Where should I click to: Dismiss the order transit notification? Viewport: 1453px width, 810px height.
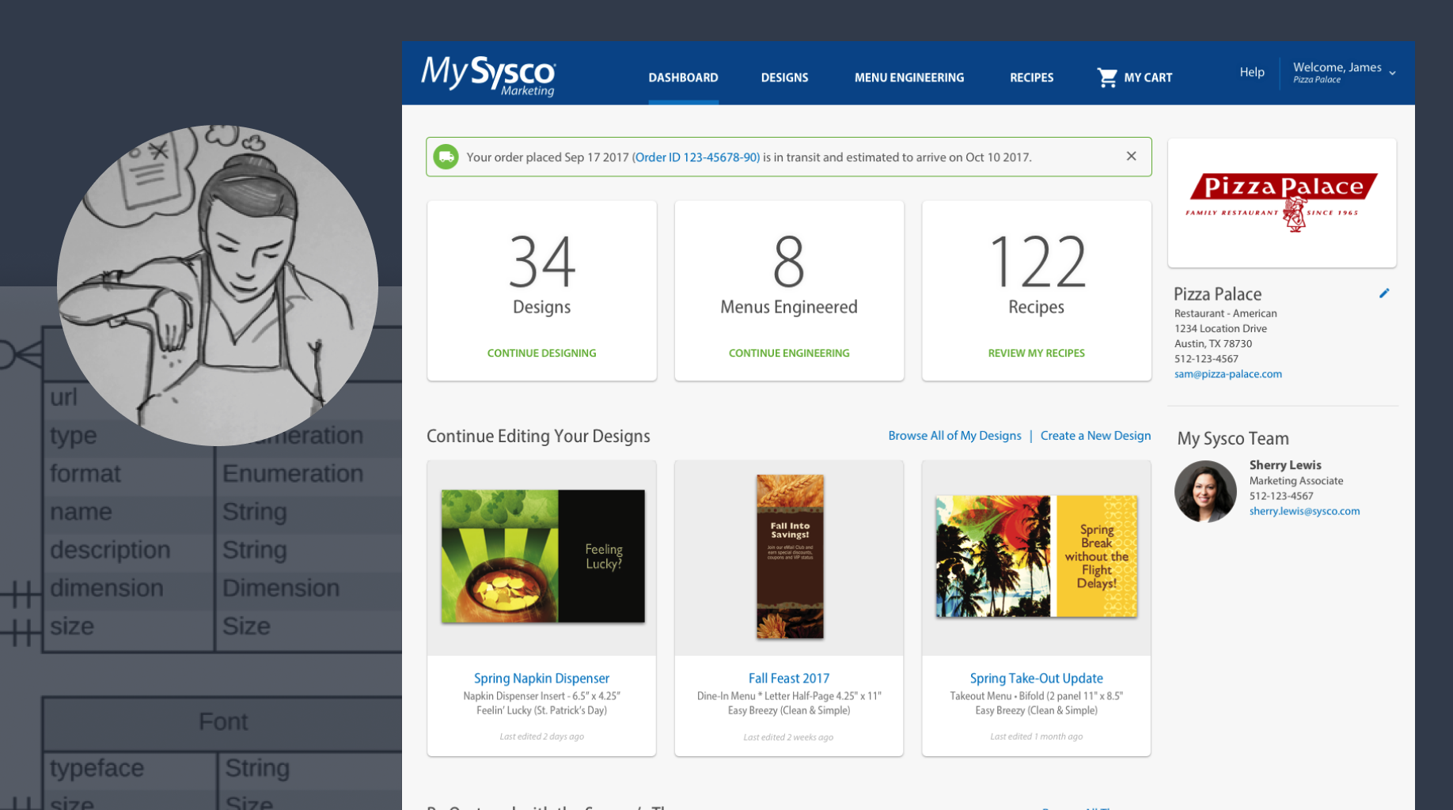1132,157
